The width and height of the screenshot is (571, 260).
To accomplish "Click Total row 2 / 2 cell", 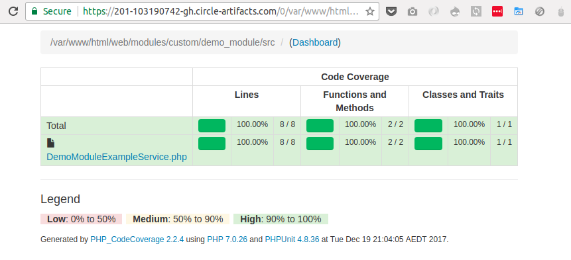I will 395,126.
